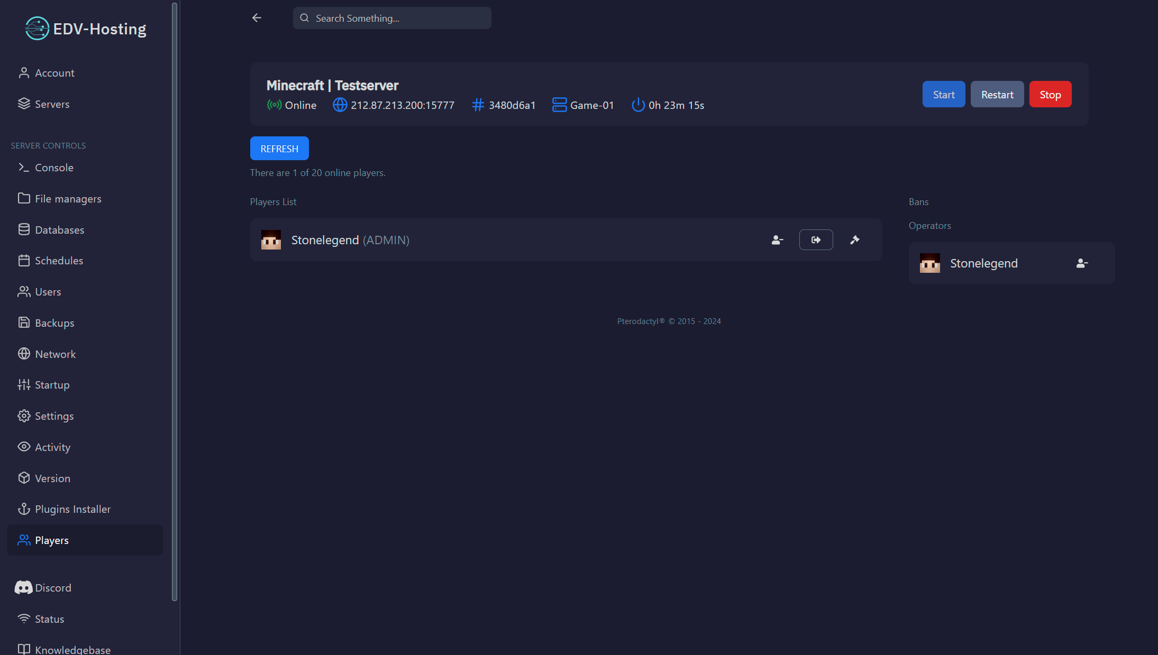Open File managers
Viewport: 1158px width, 655px height.
point(85,199)
